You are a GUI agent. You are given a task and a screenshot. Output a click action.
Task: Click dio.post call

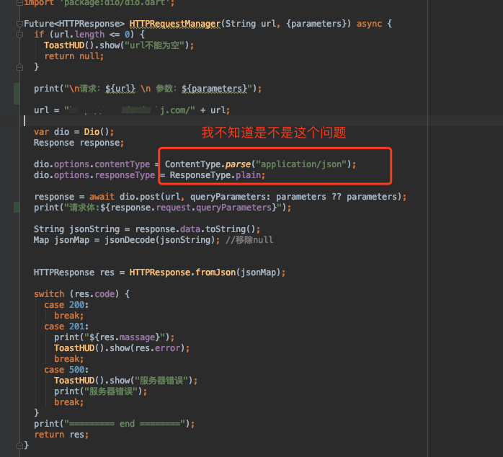pyautogui.click(x=140, y=197)
